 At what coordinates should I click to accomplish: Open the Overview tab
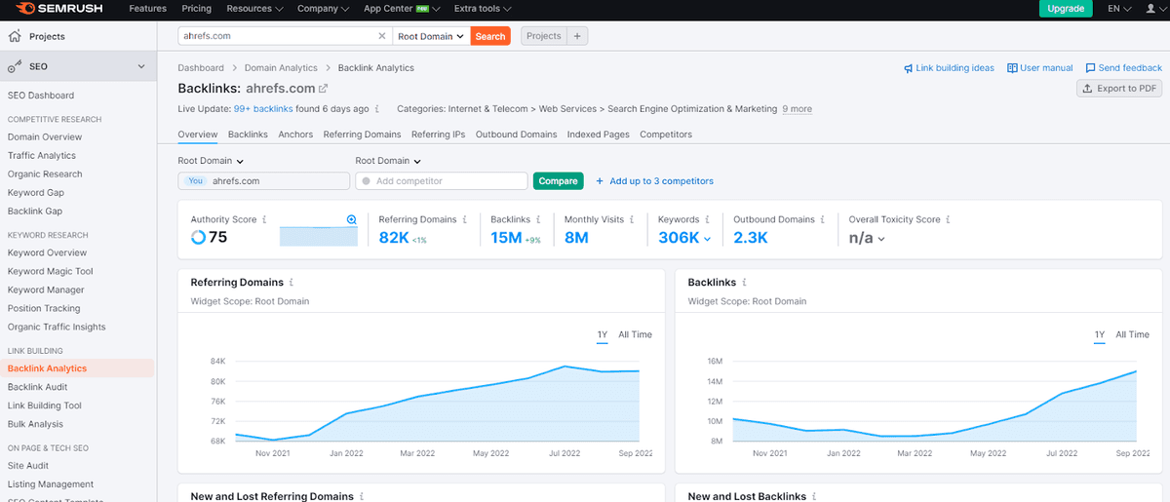[x=197, y=135]
